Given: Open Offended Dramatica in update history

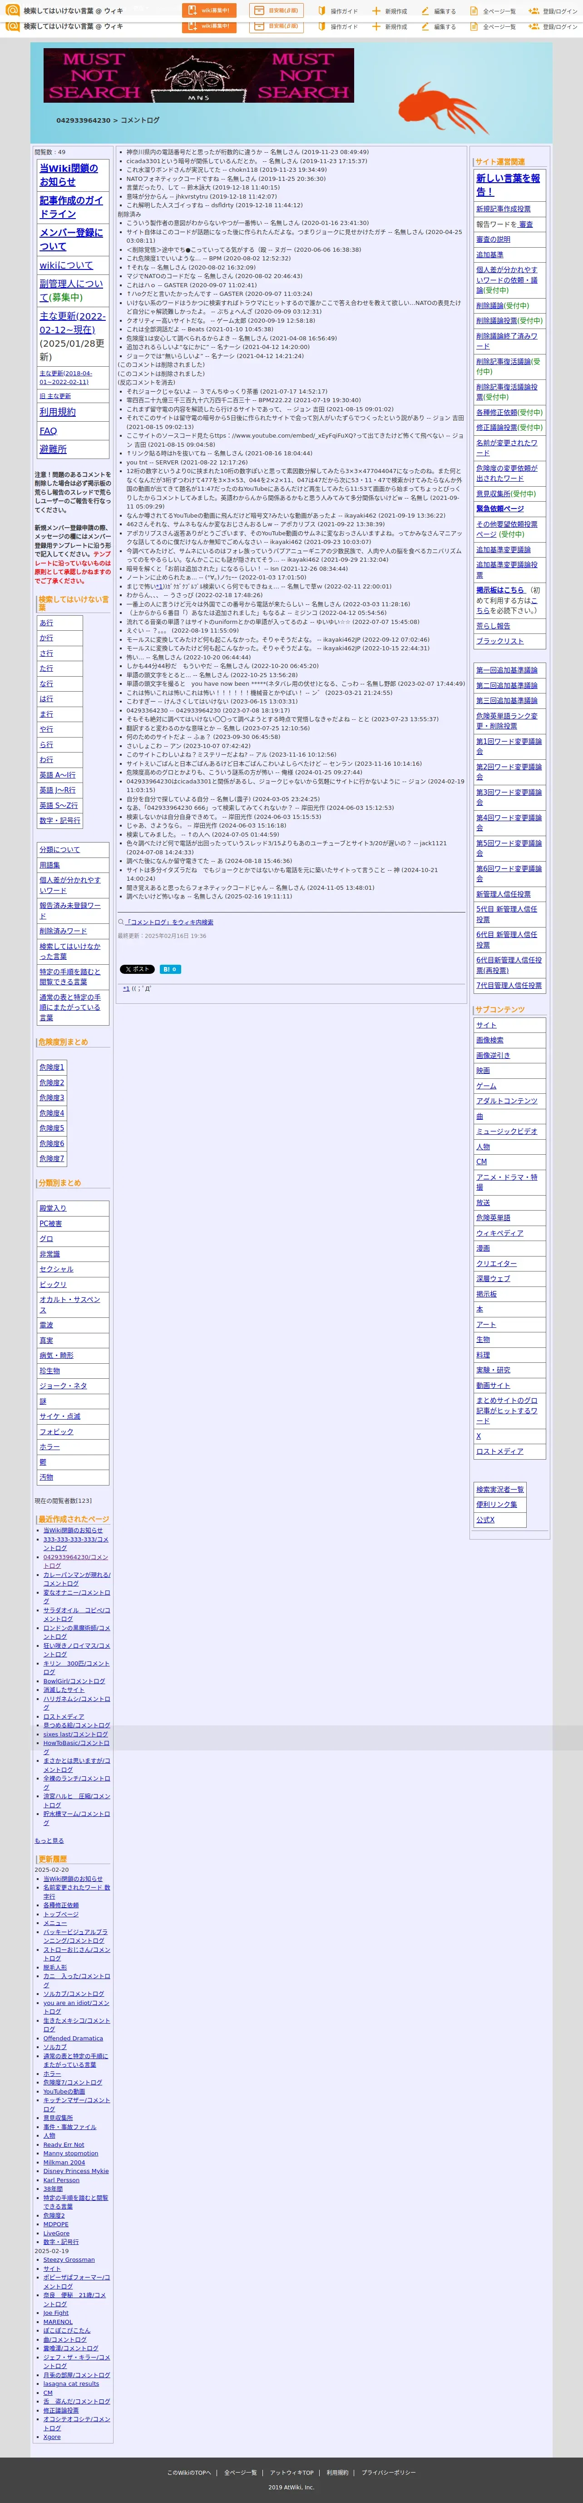Looking at the screenshot, I should pos(73,2039).
